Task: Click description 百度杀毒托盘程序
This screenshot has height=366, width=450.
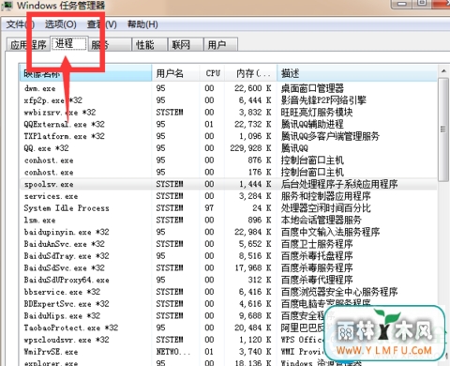Action: (x=317, y=256)
